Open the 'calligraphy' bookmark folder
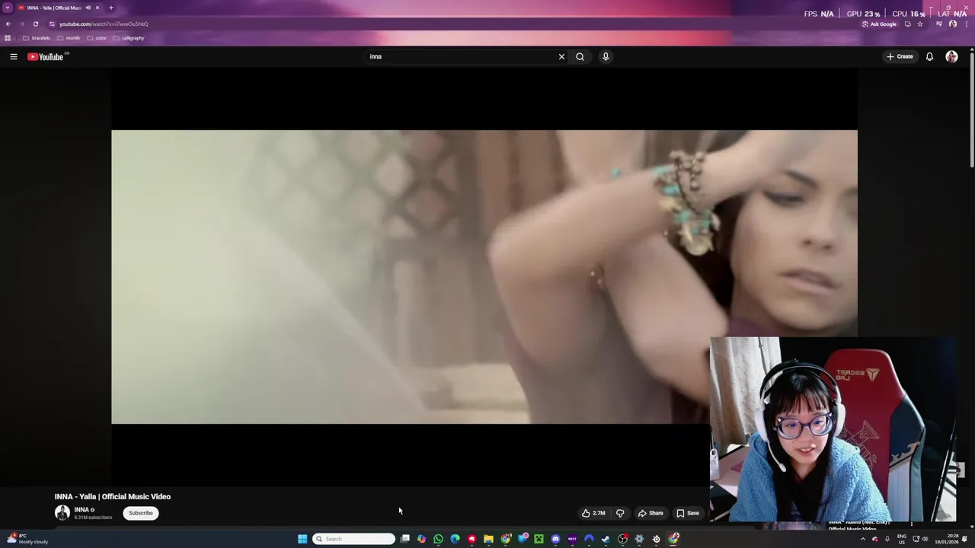This screenshot has height=548, width=975. click(x=129, y=38)
